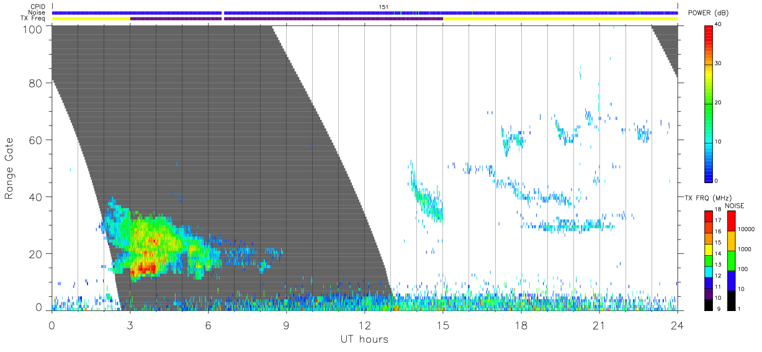
Task: Click the '100' range gate tick label
Action: pos(33,29)
